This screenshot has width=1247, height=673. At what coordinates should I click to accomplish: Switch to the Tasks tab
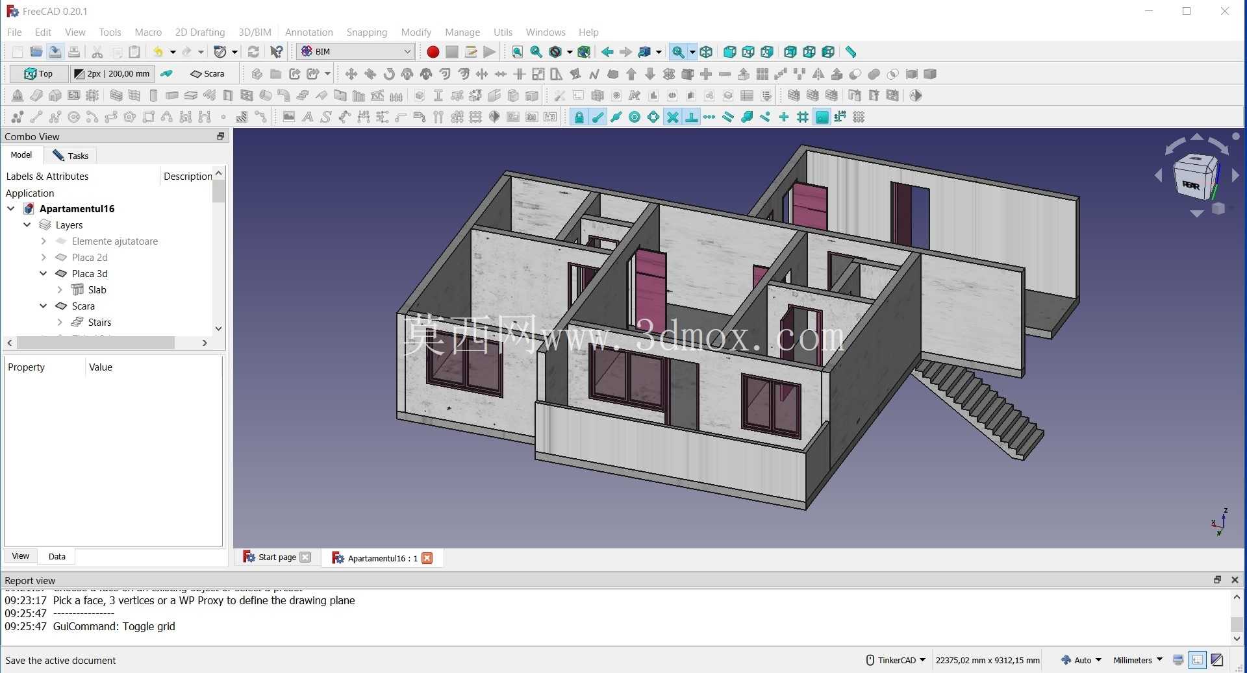(x=70, y=156)
